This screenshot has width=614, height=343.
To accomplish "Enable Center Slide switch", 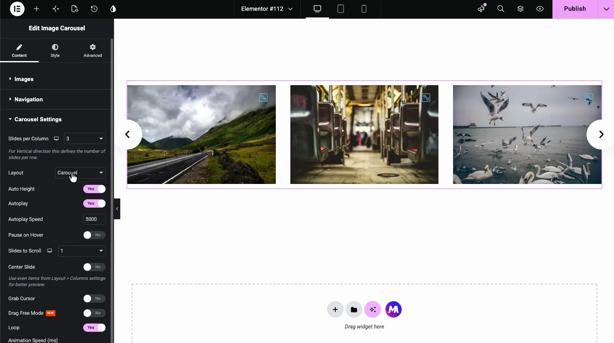I will [x=94, y=267].
